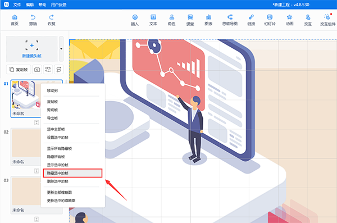Open the 插入 insert tool
Image resolution: width=337 pixels, height=223 pixels.
[135, 20]
